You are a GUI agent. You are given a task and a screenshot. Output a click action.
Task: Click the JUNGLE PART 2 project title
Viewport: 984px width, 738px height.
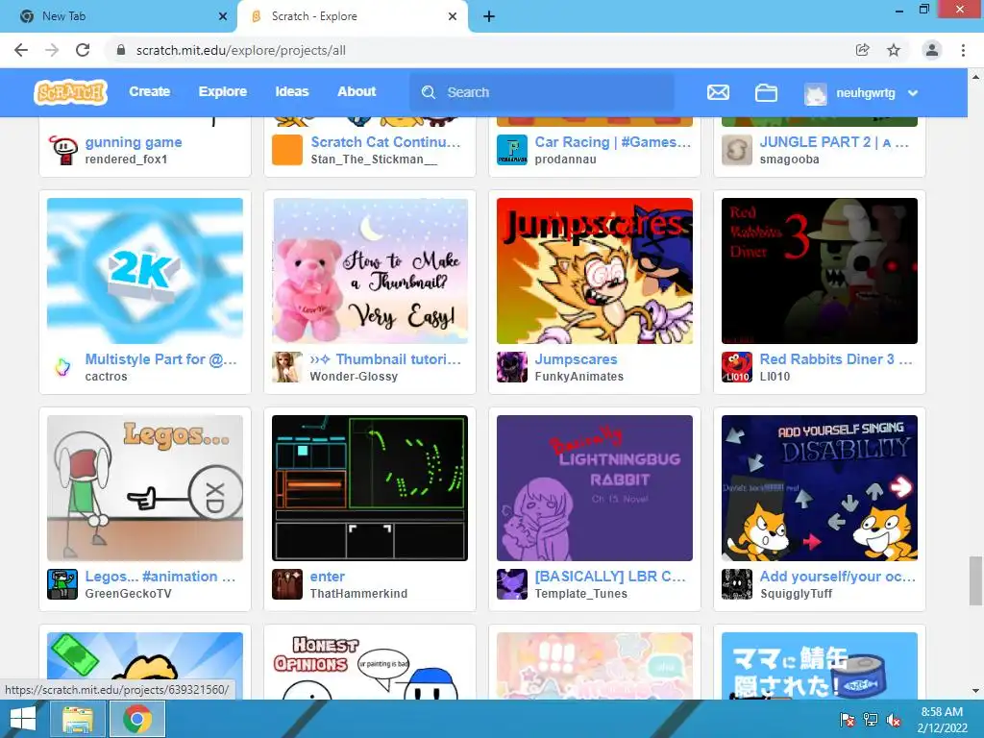click(835, 142)
